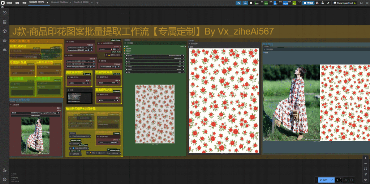This screenshot has height=184, width=370.
Task: Decrease KSampler CFG value arrow
Action: pyautogui.click(x=126, y=64)
